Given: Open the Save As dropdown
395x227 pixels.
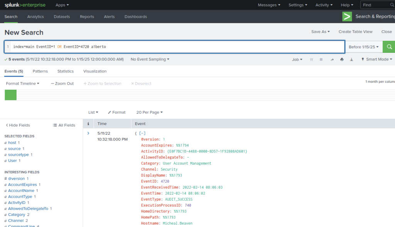Looking at the screenshot, I should pos(320,32).
